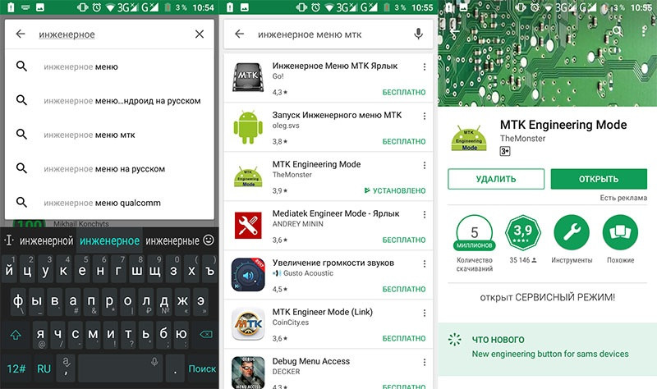
Task: Tap developer name 'TheMonster' on app page
Action: (x=522, y=138)
